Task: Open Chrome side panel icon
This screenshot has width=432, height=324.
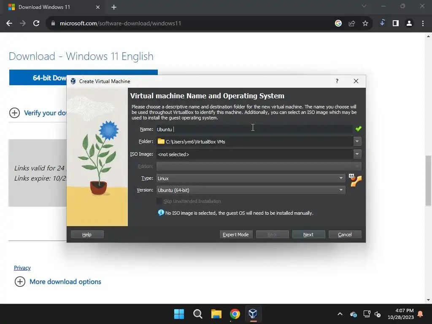Action: 396,24
